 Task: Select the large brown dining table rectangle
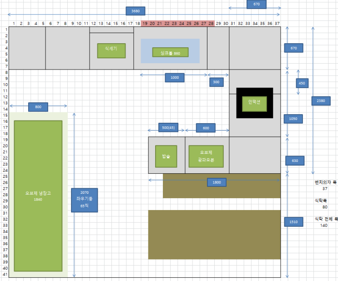pyautogui.click(x=214, y=235)
